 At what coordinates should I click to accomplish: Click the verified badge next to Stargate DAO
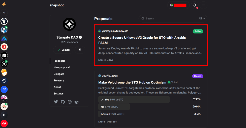(x=80, y=37)
